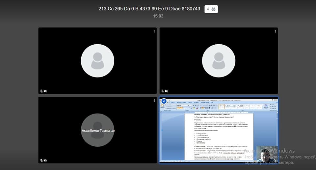The width and height of the screenshot is (316, 170).
Task: Click camera-off icon in top-right tile
Action: pos(167,91)
